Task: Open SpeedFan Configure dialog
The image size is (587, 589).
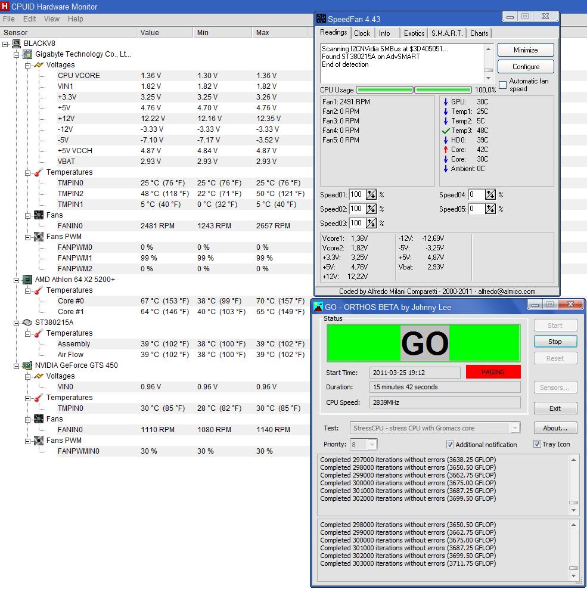Action: tap(526, 67)
